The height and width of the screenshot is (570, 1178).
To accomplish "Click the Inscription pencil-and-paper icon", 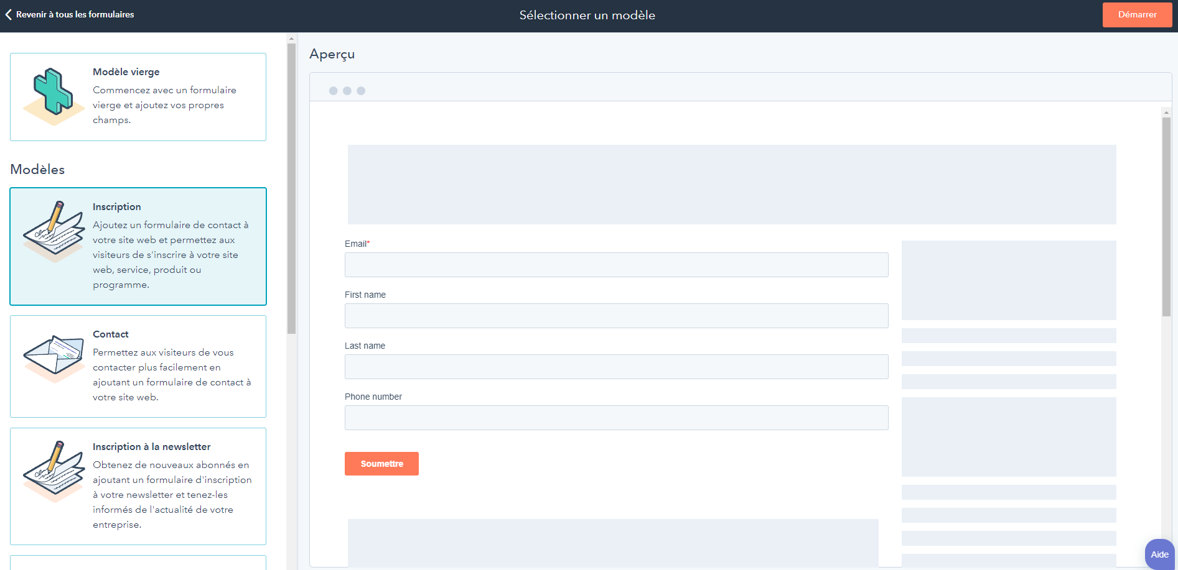I will tap(54, 230).
